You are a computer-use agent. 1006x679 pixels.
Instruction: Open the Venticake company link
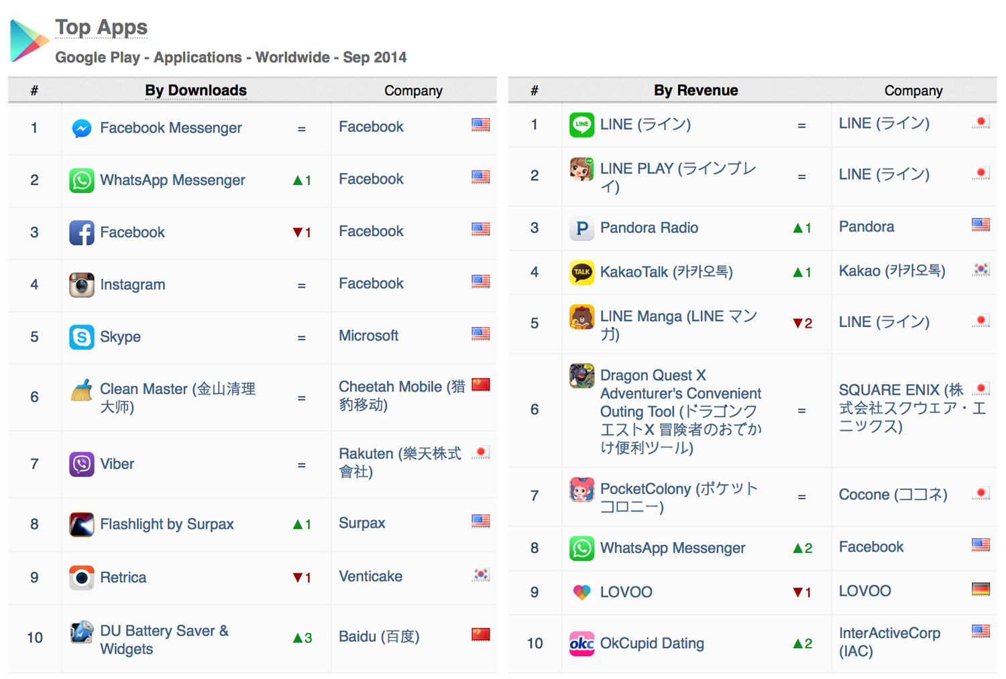(x=371, y=576)
